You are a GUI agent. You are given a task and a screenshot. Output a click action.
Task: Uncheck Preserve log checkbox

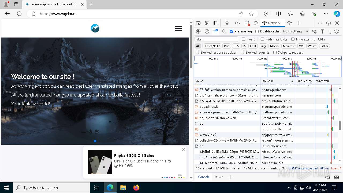[x=232, y=31]
